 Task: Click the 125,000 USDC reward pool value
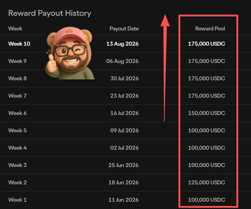coord(207,183)
